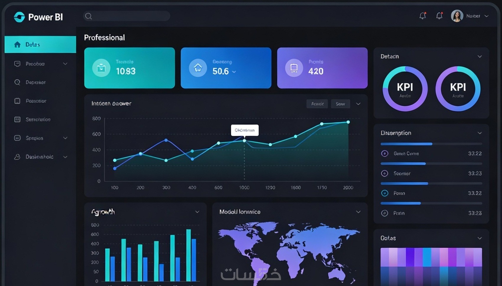Click the user profile avatar
Image resolution: width=502 pixels, height=286 pixels.
pyautogui.click(x=457, y=16)
